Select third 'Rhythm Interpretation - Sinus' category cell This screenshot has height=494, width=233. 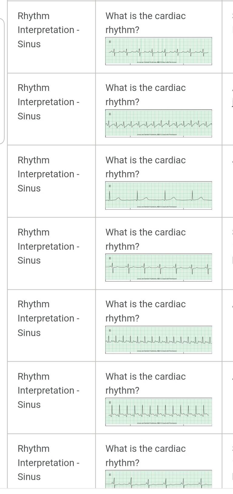(51, 181)
